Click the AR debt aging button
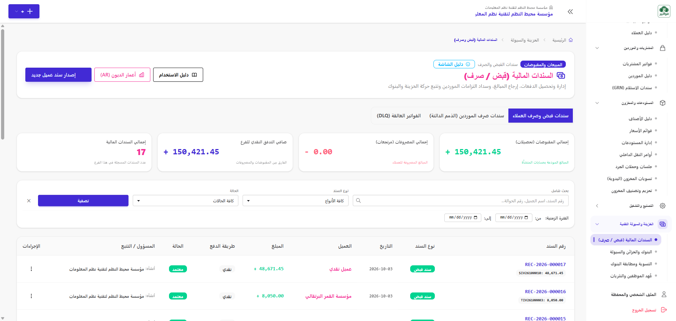Viewport: 676px width, 321px height. tap(122, 75)
